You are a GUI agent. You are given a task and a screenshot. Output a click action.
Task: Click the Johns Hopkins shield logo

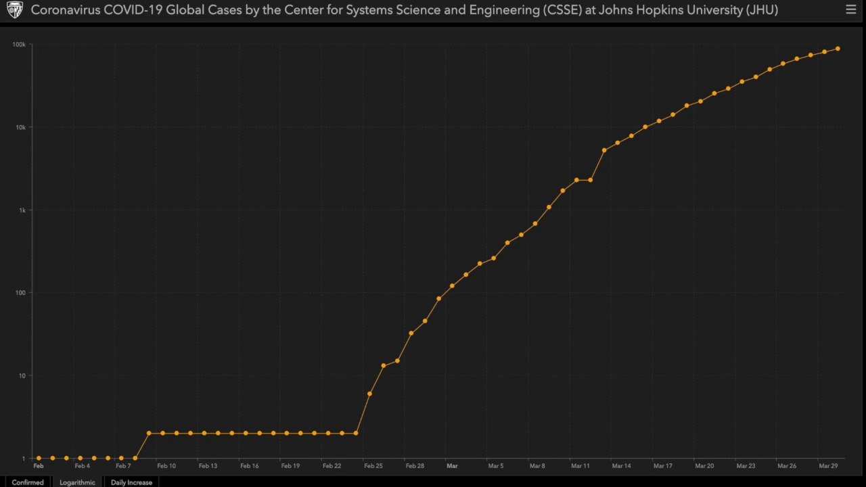14,9
